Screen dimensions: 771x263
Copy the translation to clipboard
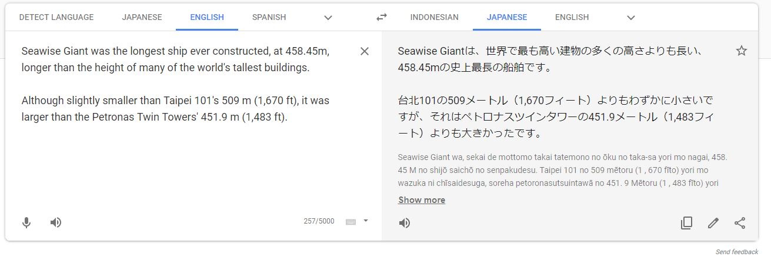click(686, 223)
